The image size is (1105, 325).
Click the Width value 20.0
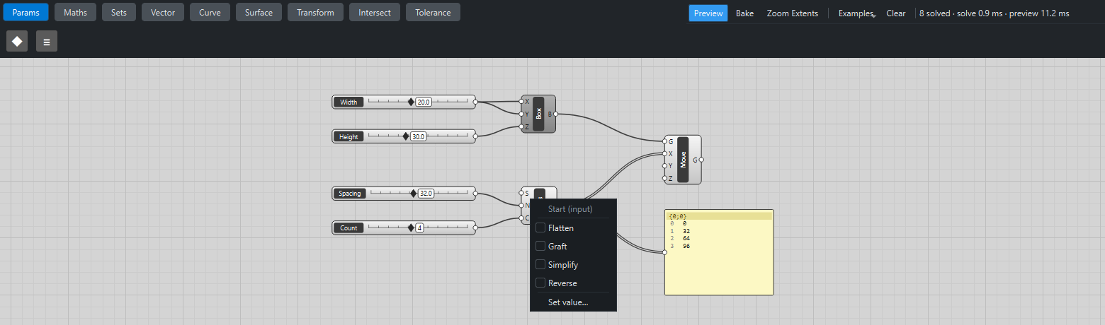click(424, 102)
